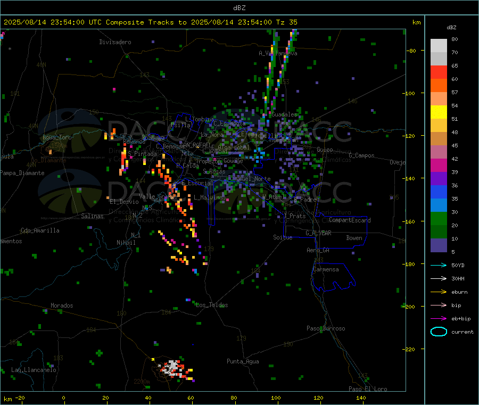Click the dBZ title at top
The image size is (479, 405).
[x=239, y=8]
